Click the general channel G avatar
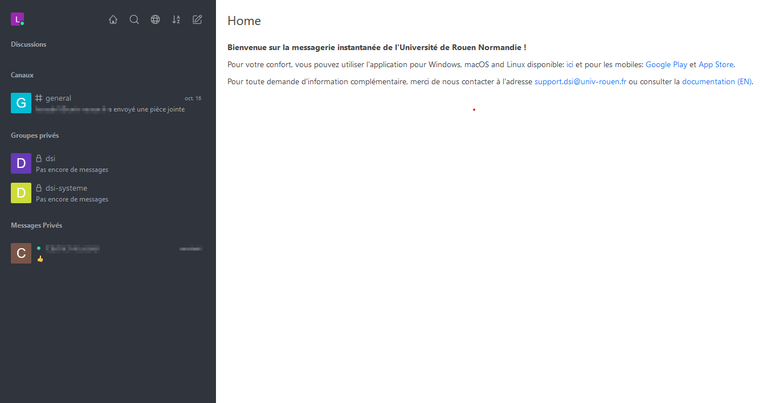775x403 pixels. point(21,103)
